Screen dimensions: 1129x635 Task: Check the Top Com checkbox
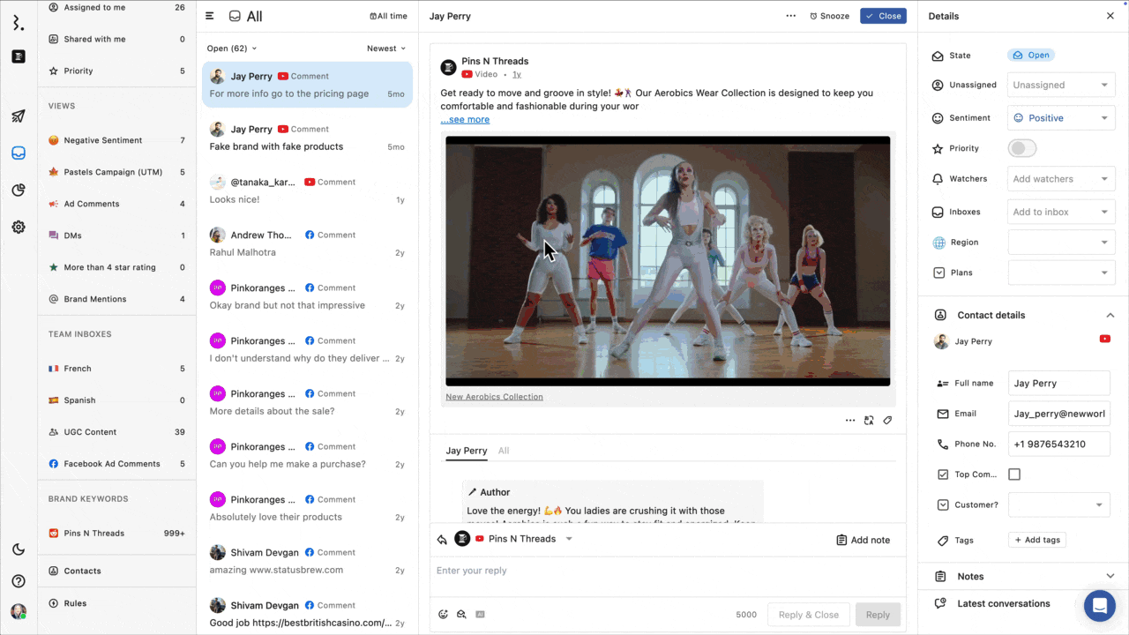[x=1014, y=474]
